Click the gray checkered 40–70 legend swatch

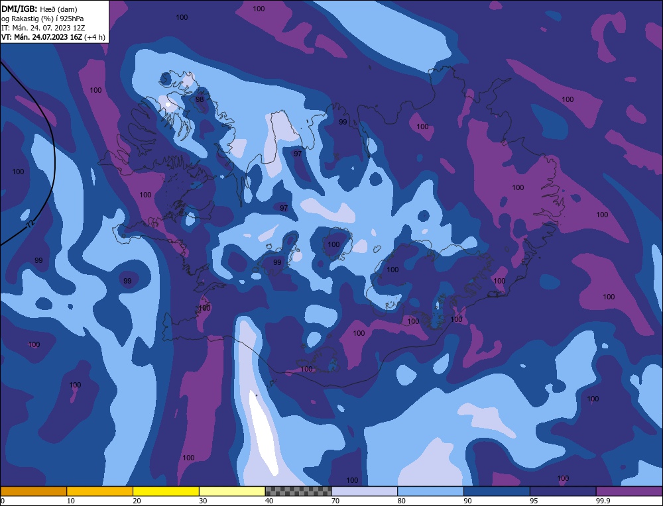coord(298,491)
